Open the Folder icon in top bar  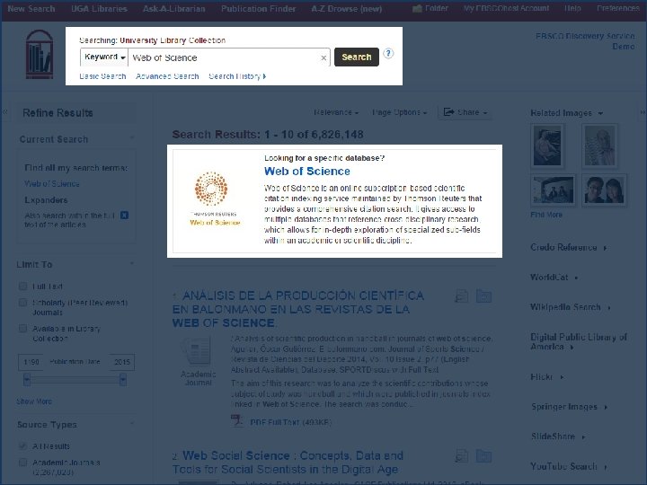click(417, 8)
